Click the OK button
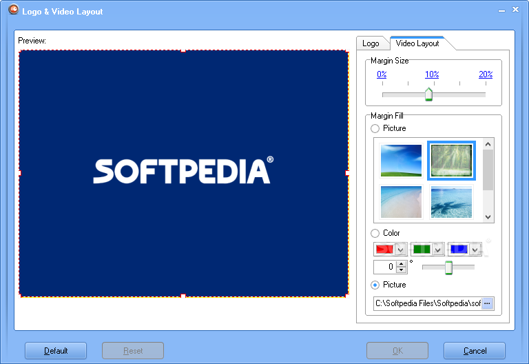This screenshot has height=364, width=529. click(x=397, y=351)
